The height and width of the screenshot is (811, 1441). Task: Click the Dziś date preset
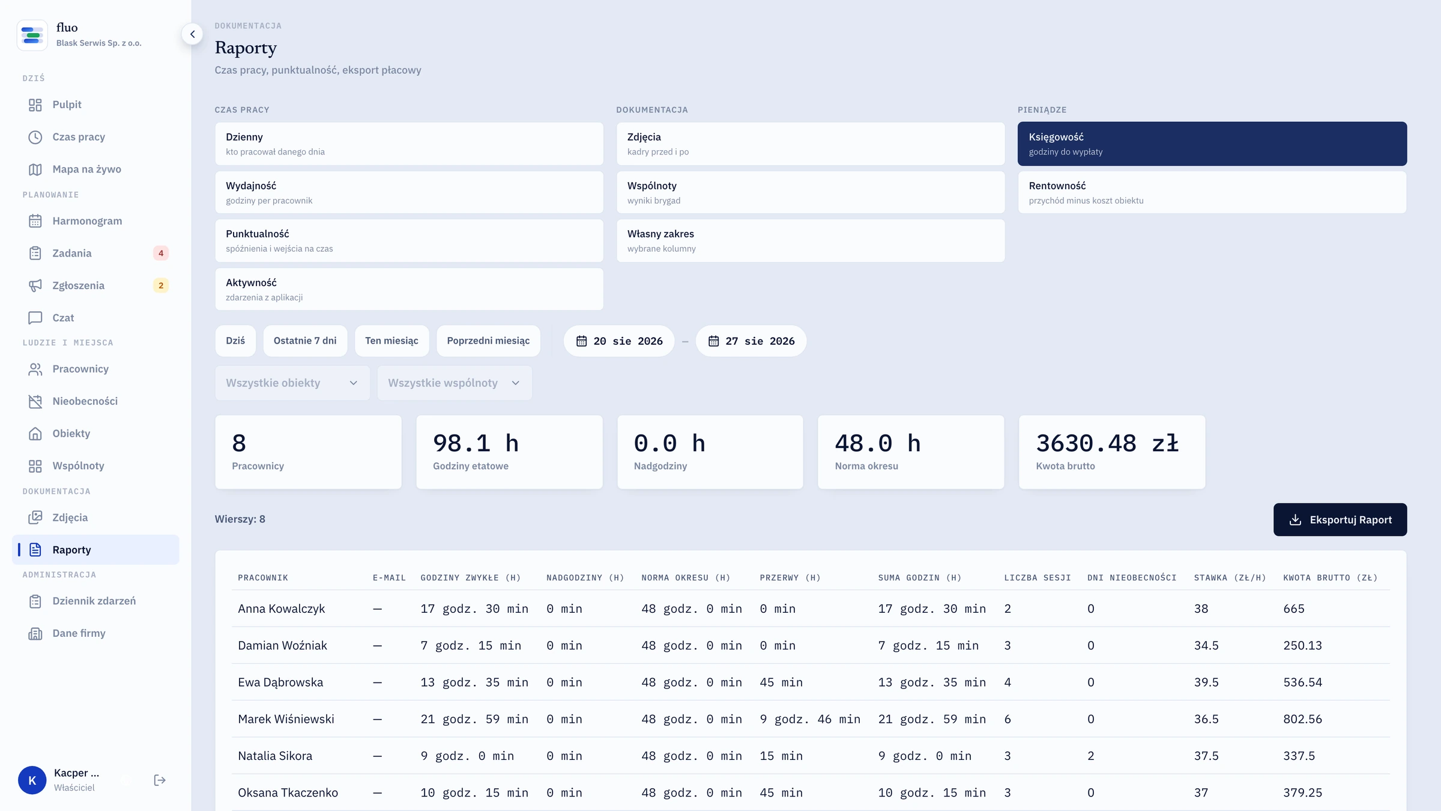235,341
